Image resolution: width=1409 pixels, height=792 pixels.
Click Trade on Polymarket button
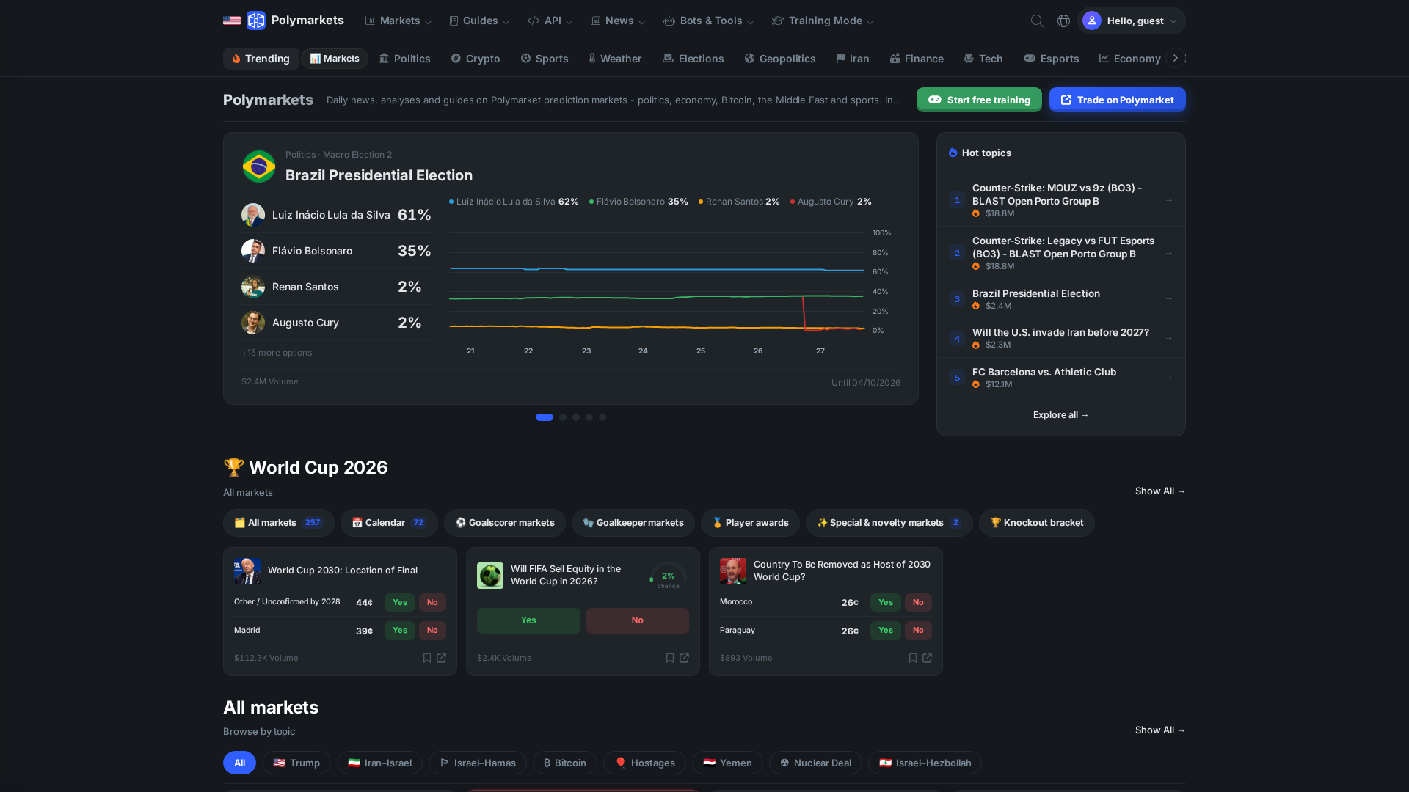[x=1118, y=100]
